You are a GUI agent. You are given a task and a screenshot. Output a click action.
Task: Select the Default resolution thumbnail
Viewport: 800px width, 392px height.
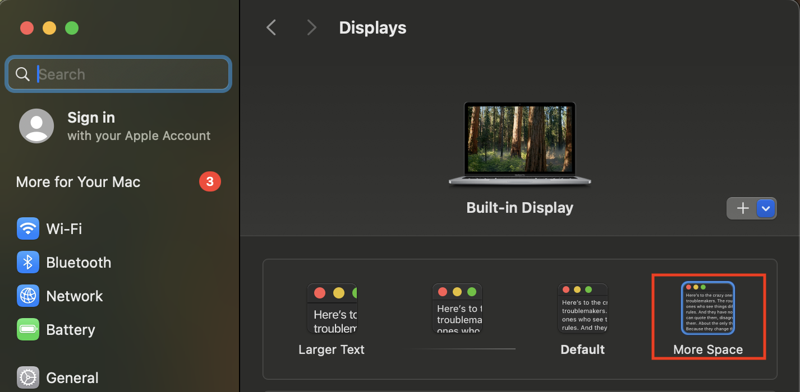(x=583, y=309)
